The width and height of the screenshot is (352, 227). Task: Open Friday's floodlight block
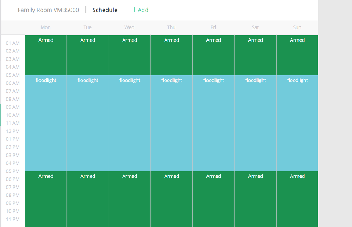(214, 123)
